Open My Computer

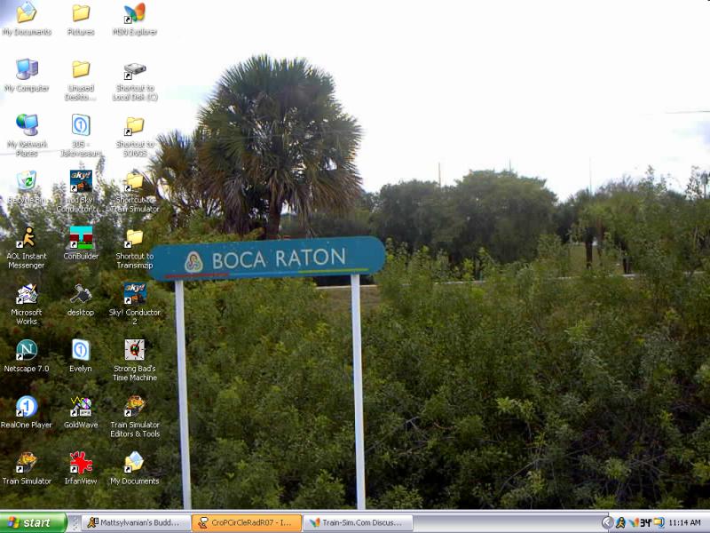[27, 76]
